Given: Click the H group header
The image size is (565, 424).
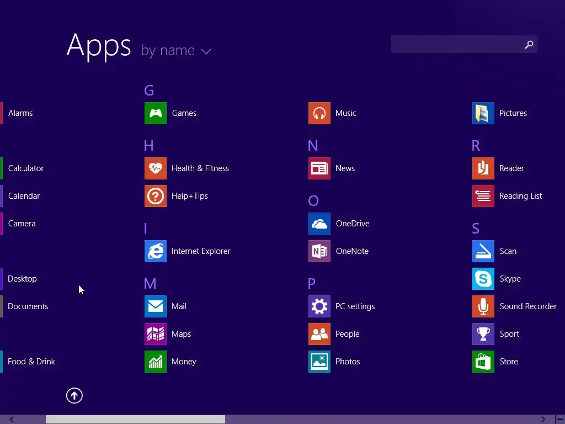Looking at the screenshot, I should tap(148, 146).
